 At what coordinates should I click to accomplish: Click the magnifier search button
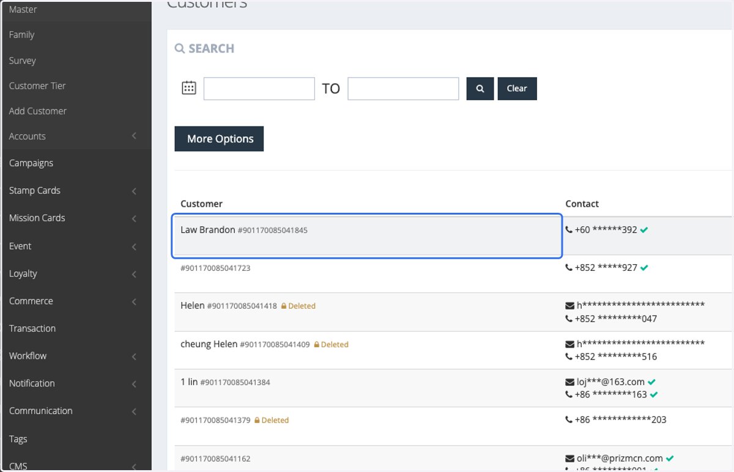click(480, 89)
